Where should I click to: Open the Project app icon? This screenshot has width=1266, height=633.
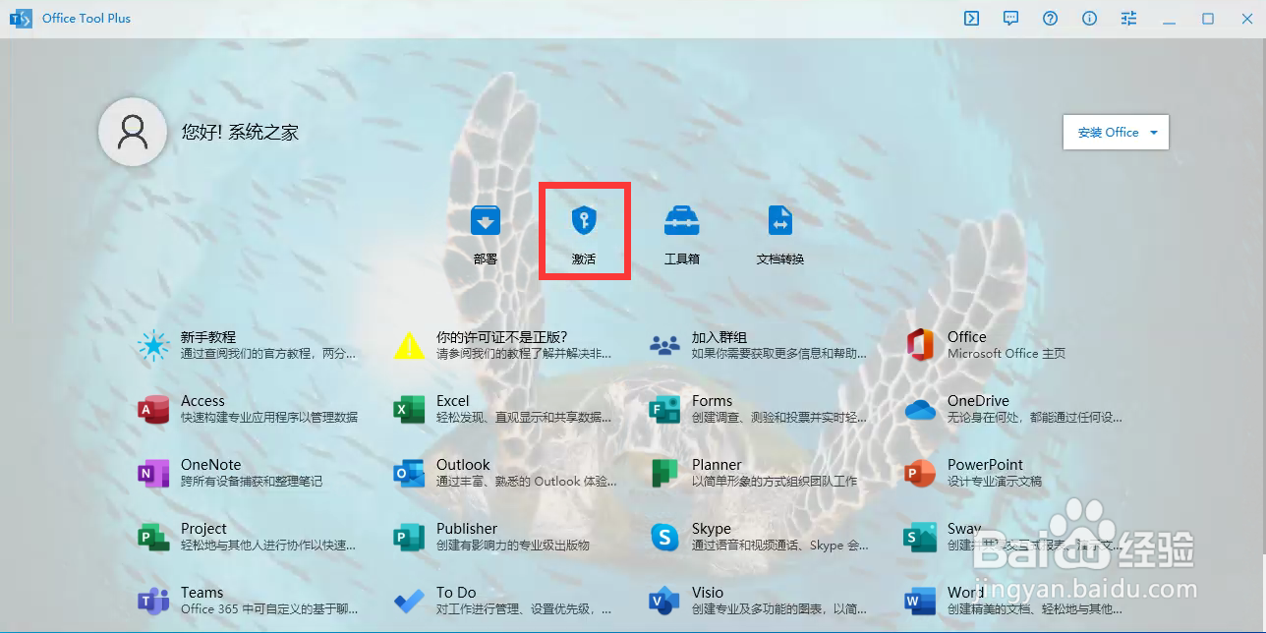153,537
